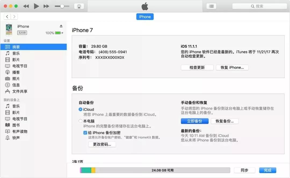Open the 铃声 section under 我的设备上

point(16,138)
